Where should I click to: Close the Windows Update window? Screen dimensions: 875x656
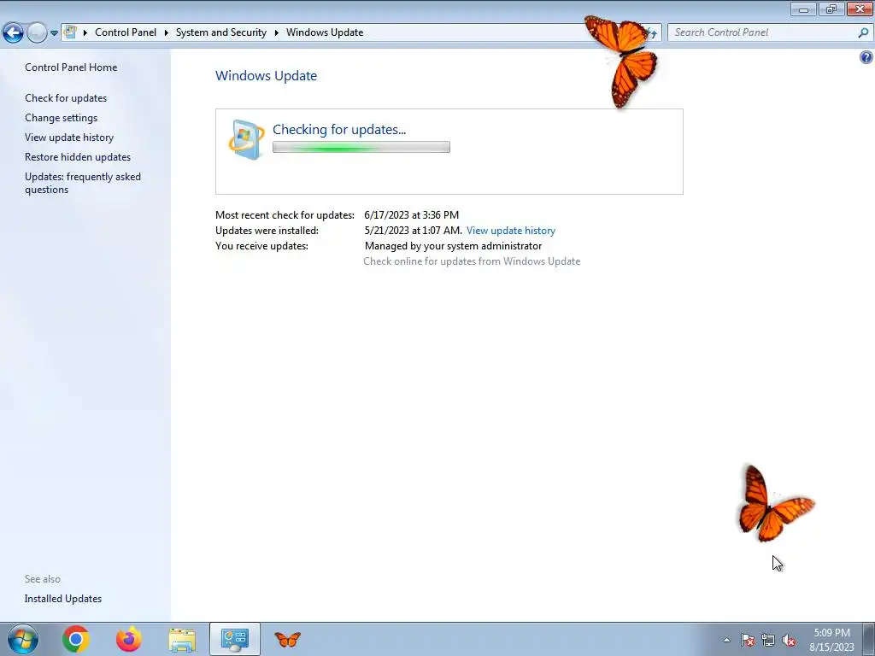click(x=860, y=9)
